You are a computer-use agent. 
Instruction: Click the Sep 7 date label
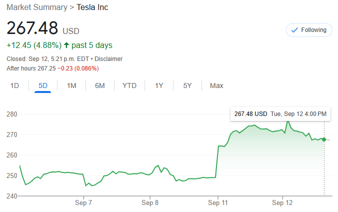[x=83, y=203]
